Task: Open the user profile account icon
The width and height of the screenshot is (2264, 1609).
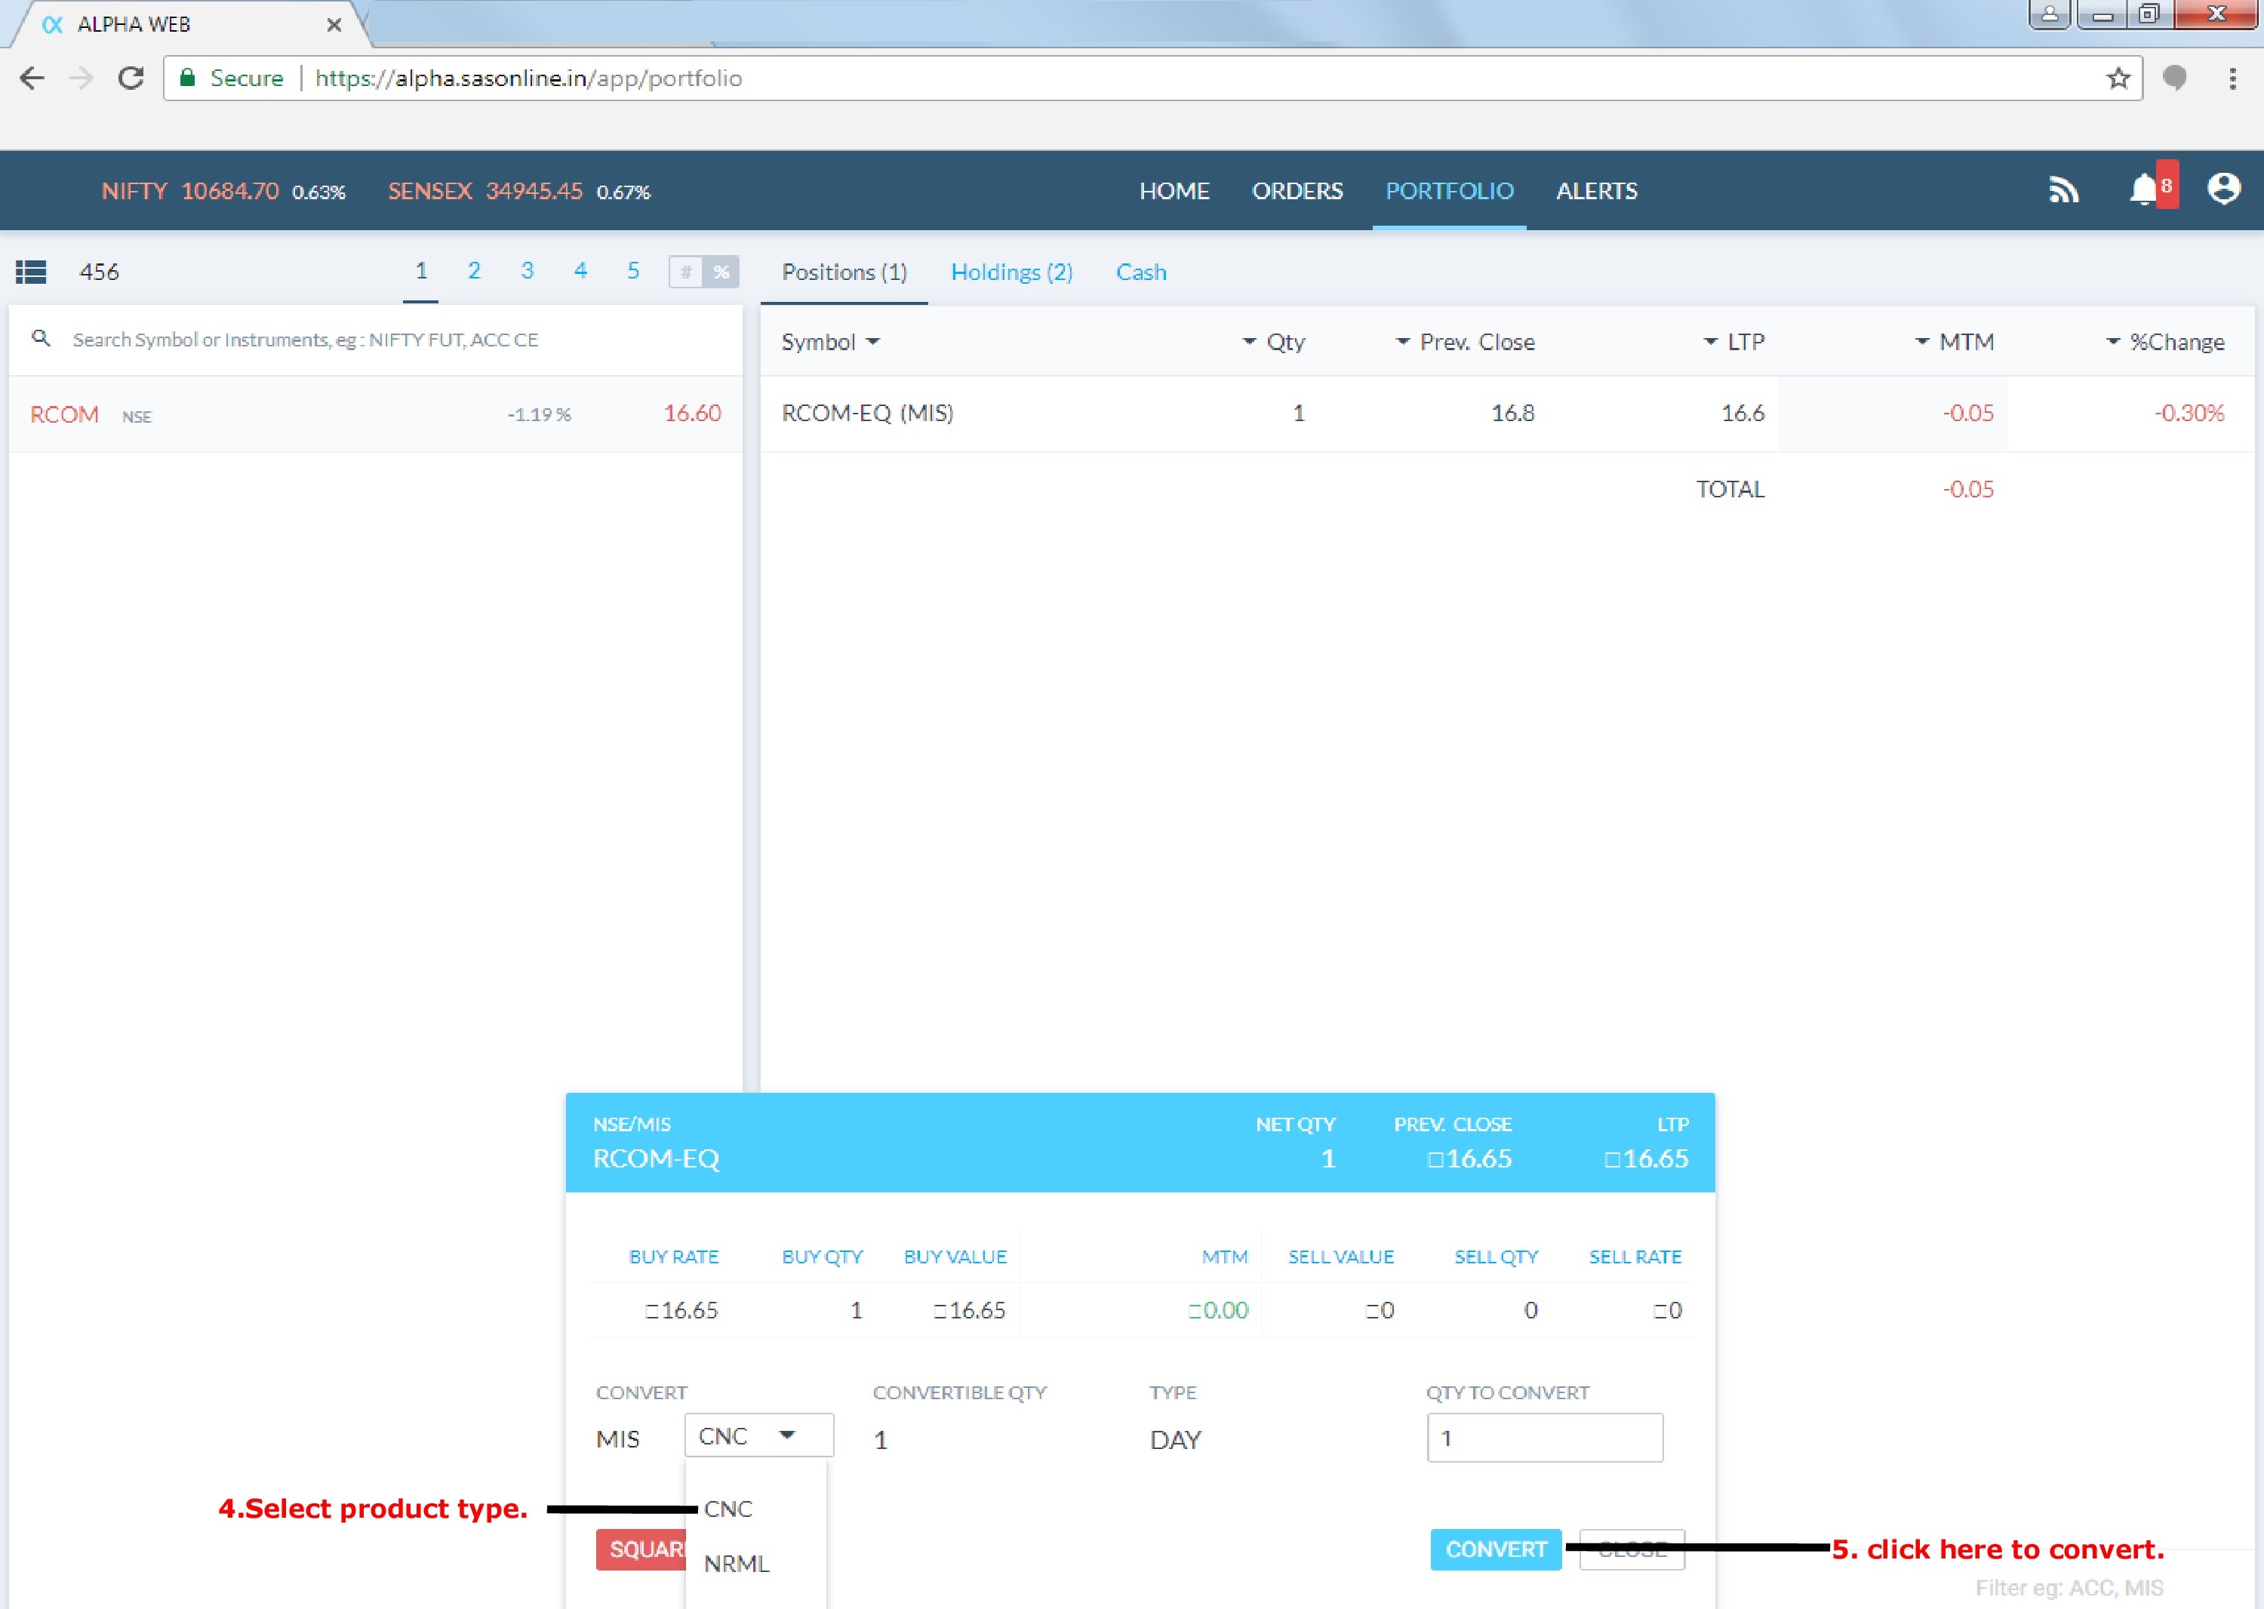Action: point(2223,188)
